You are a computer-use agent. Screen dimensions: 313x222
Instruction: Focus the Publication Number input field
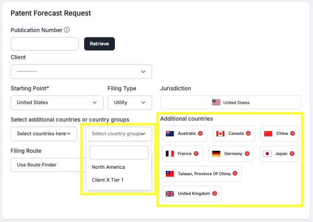45,44
